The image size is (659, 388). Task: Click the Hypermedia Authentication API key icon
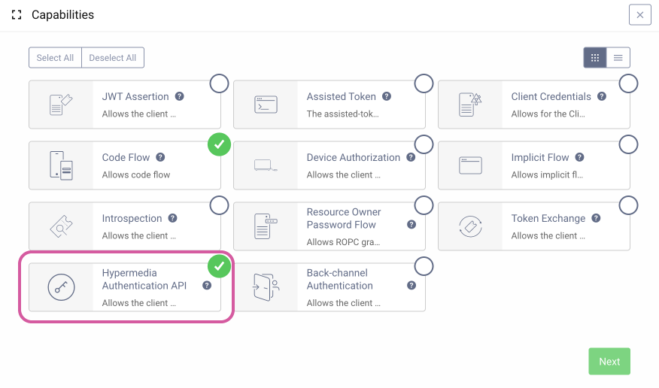61,287
